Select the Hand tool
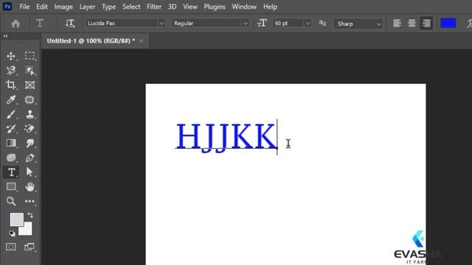472x265 pixels. pos(29,186)
